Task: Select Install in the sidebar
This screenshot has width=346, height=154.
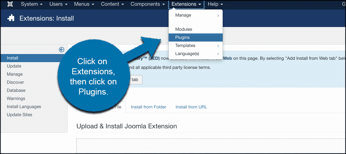Action: [34, 58]
